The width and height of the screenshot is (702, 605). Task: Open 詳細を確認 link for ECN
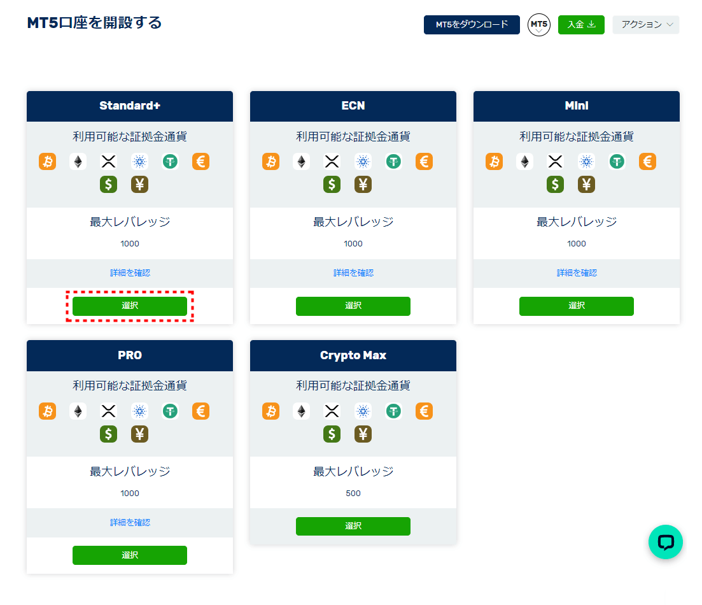click(x=353, y=273)
